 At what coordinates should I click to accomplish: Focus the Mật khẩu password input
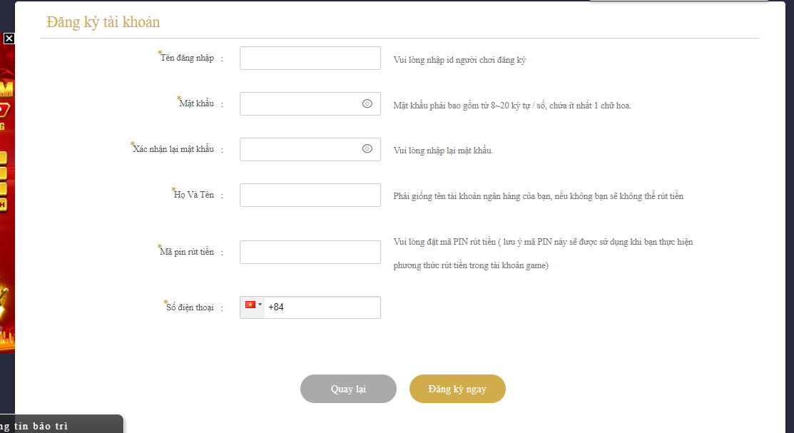tap(300, 103)
